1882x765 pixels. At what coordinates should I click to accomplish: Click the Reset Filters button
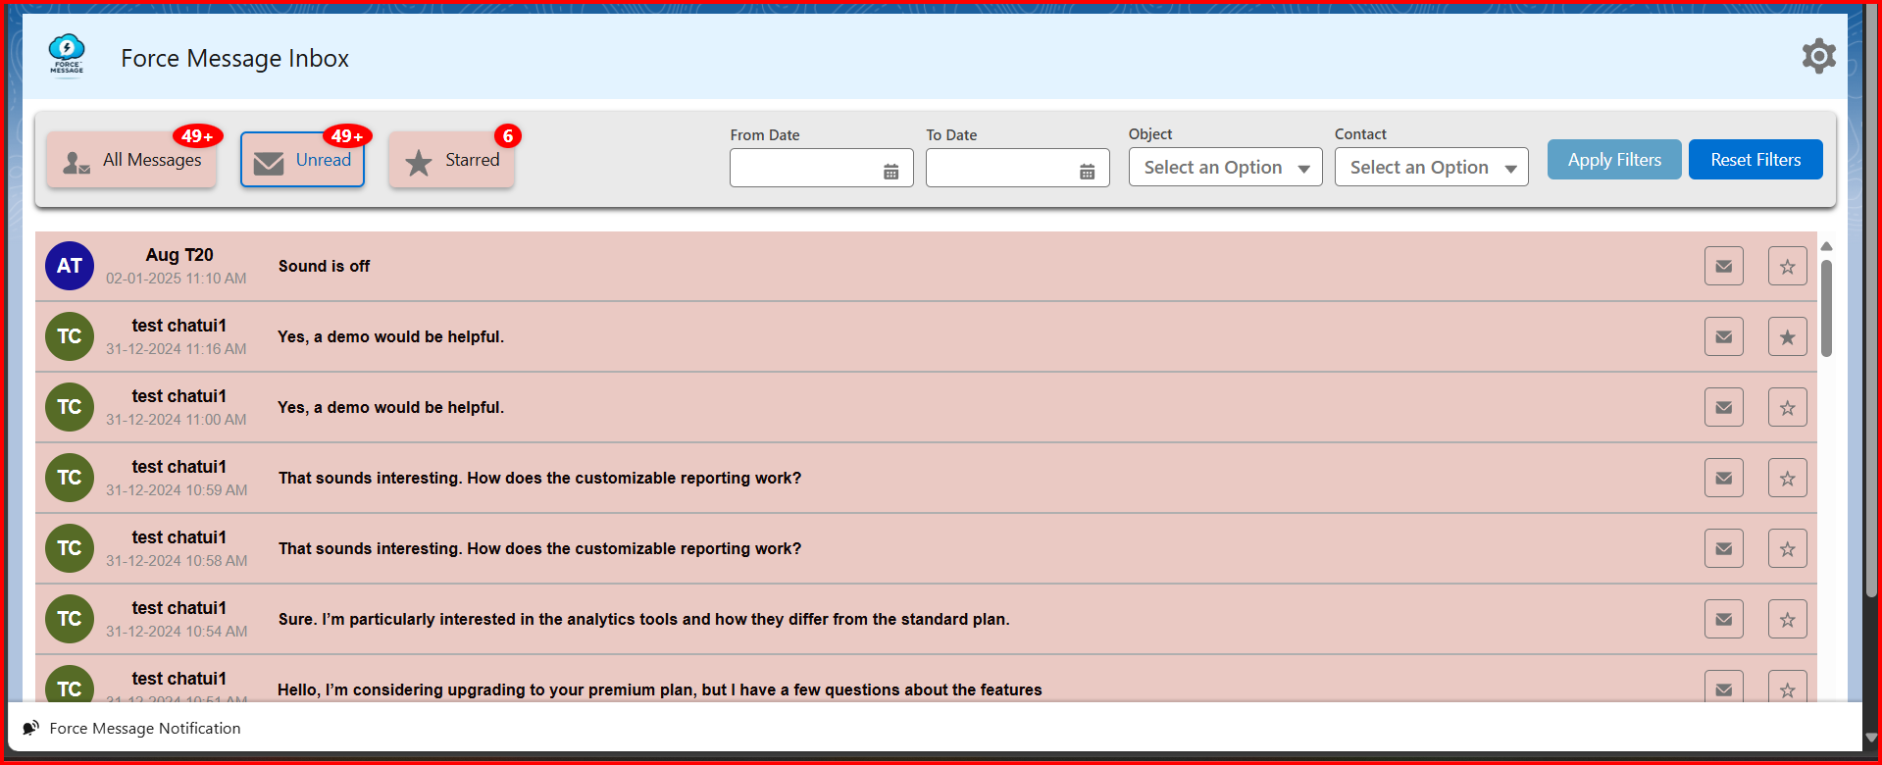click(x=1755, y=160)
